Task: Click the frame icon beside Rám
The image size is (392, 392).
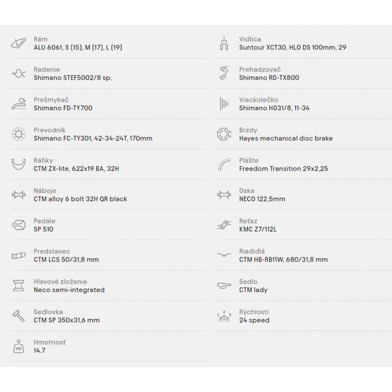Action: coord(19,44)
